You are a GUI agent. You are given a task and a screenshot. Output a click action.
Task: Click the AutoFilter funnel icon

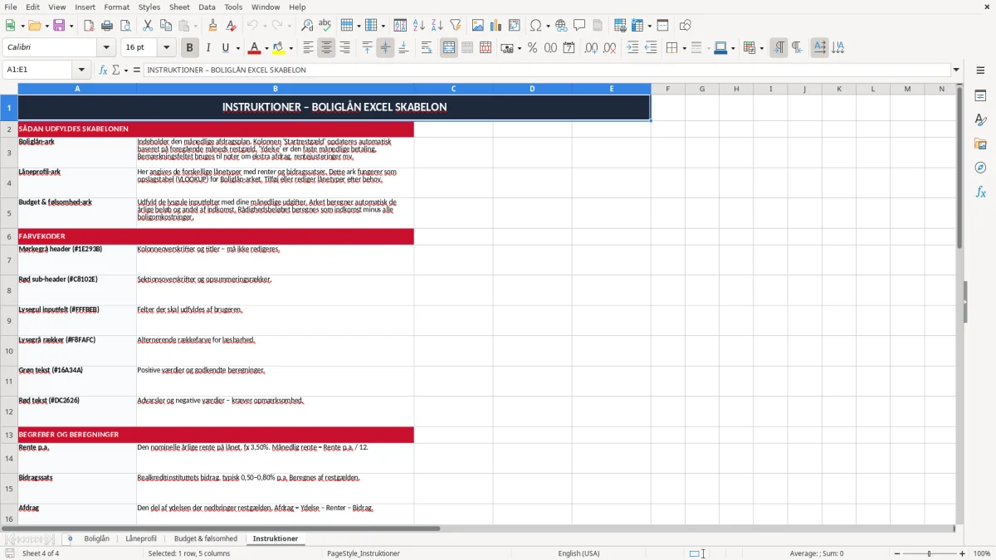click(455, 26)
